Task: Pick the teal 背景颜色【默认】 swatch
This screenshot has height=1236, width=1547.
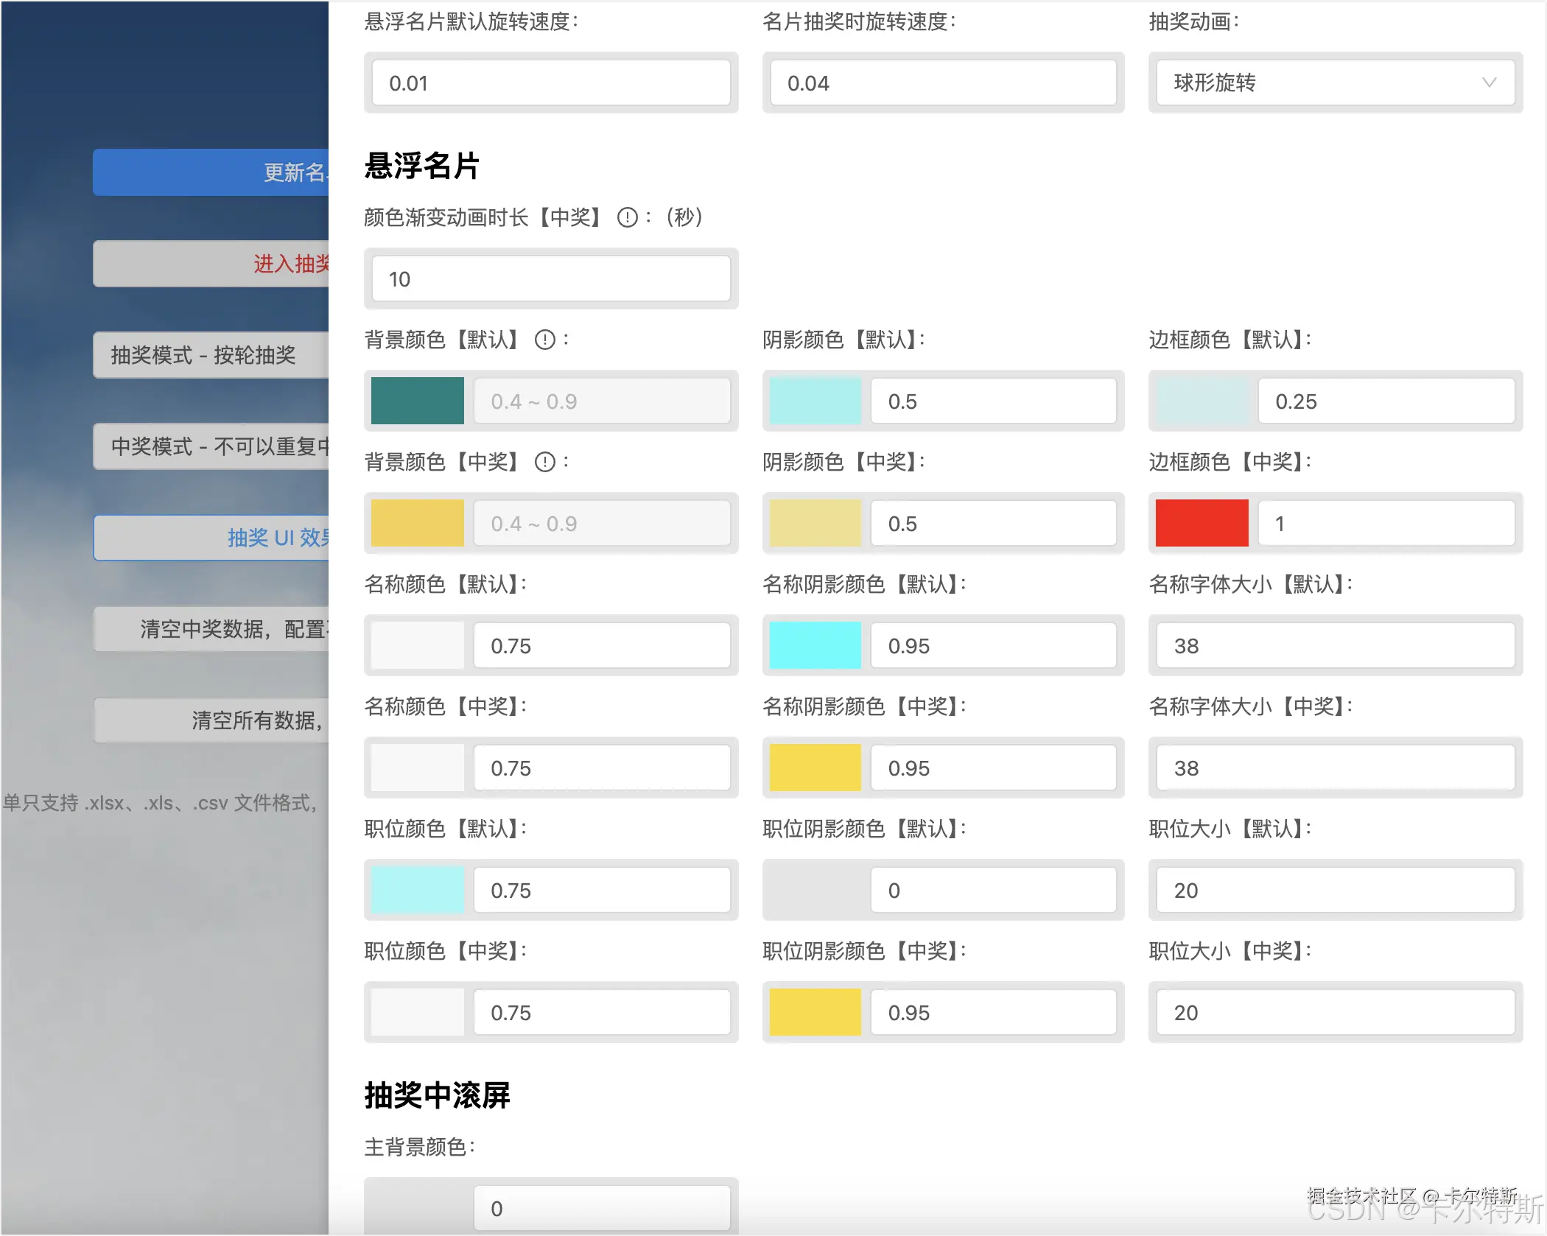Action: point(417,401)
